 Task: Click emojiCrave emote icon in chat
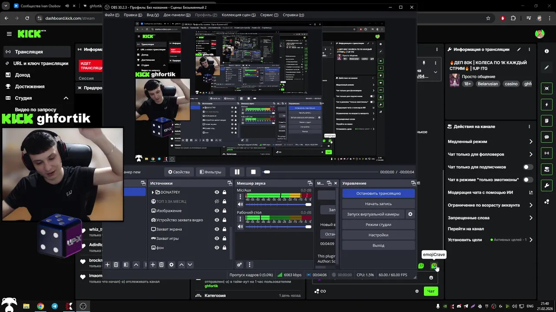[434, 266]
